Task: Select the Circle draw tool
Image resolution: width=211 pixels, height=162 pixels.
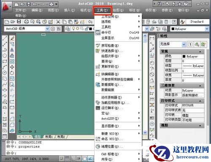Action: [x=5, y=73]
